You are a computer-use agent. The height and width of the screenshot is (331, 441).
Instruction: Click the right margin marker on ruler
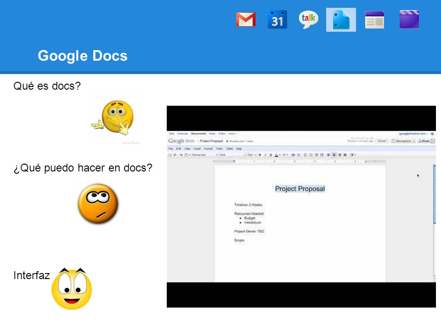pos(366,161)
